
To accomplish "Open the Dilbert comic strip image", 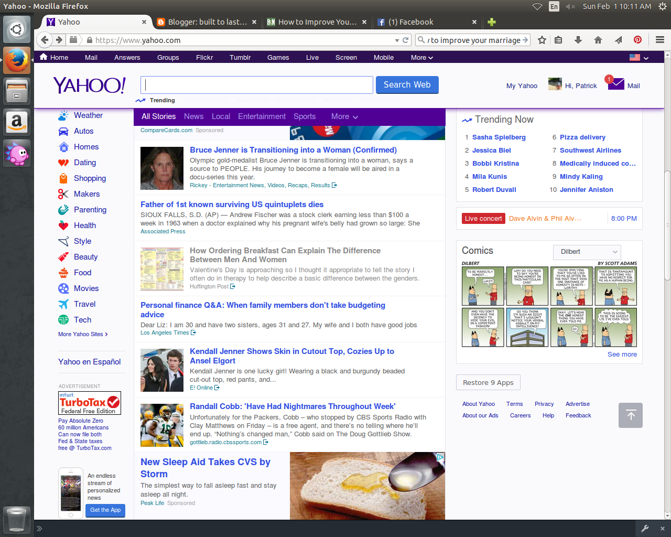I will 549,304.
